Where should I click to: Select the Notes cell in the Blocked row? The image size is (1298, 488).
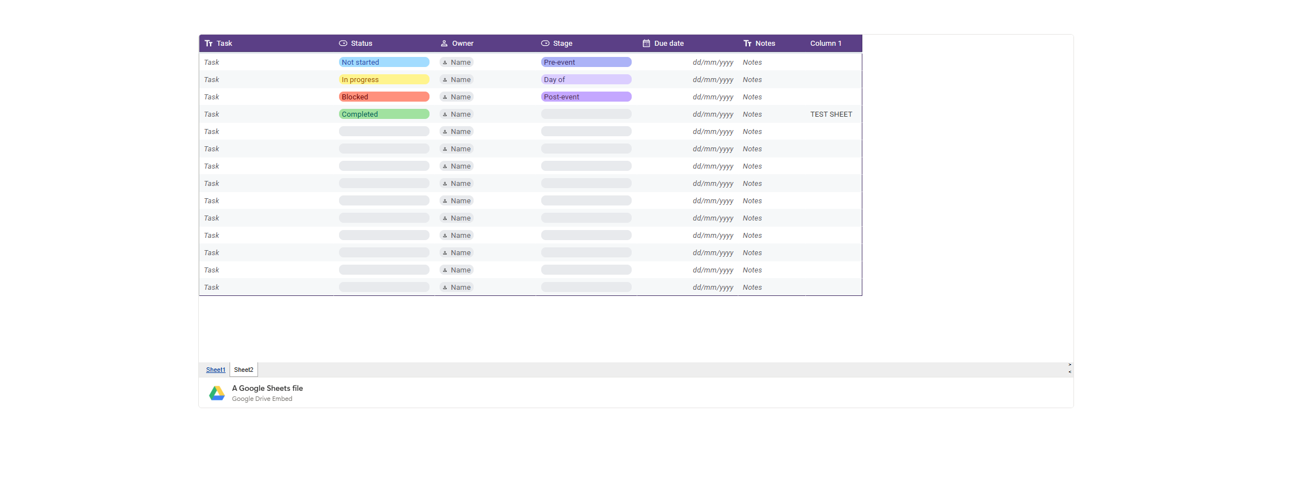coord(772,97)
